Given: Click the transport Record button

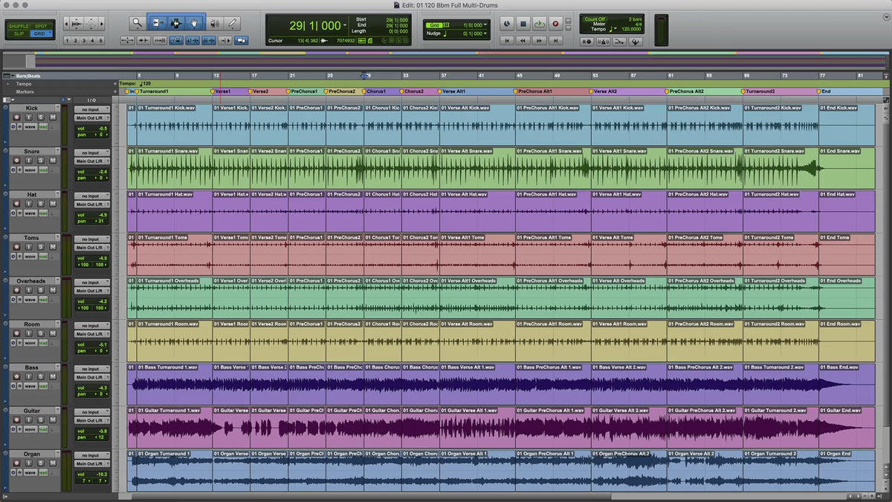Looking at the screenshot, I should (x=555, y=24).
